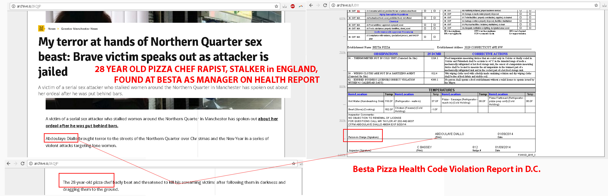
Task: Click the rainbow arc extension icon
Action: (301, 6)
